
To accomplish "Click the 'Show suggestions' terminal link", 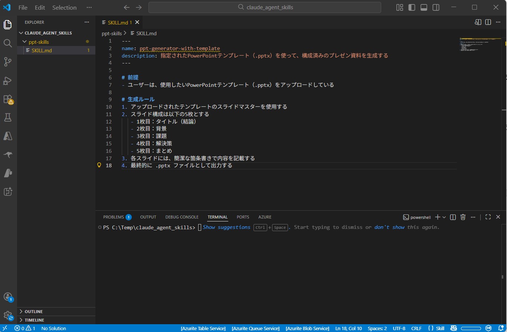I will point(226,227).
